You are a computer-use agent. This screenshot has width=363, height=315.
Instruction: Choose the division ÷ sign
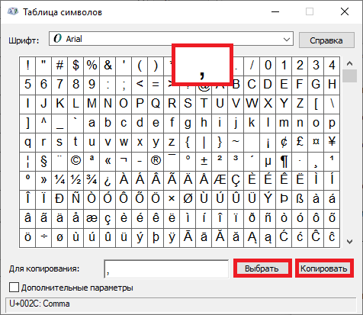pos(43,238)
